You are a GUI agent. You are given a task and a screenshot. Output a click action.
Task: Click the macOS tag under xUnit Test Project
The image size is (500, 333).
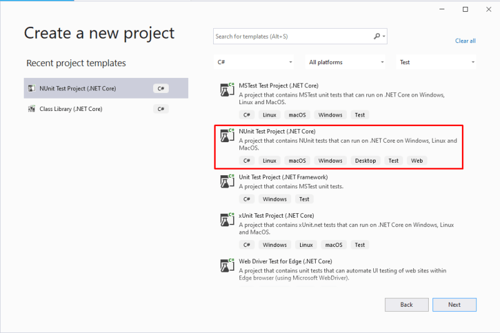[x=334, y=245]
